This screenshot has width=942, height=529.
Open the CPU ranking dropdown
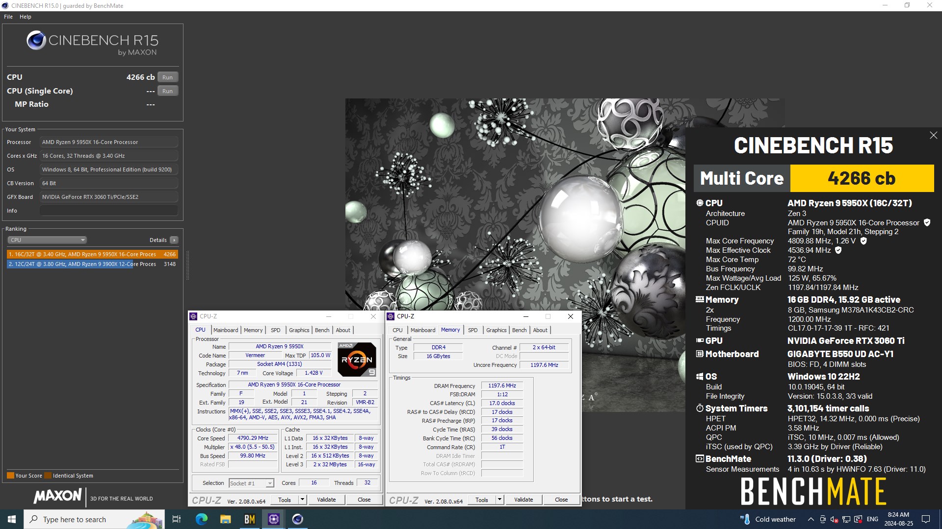pos(47,240)
